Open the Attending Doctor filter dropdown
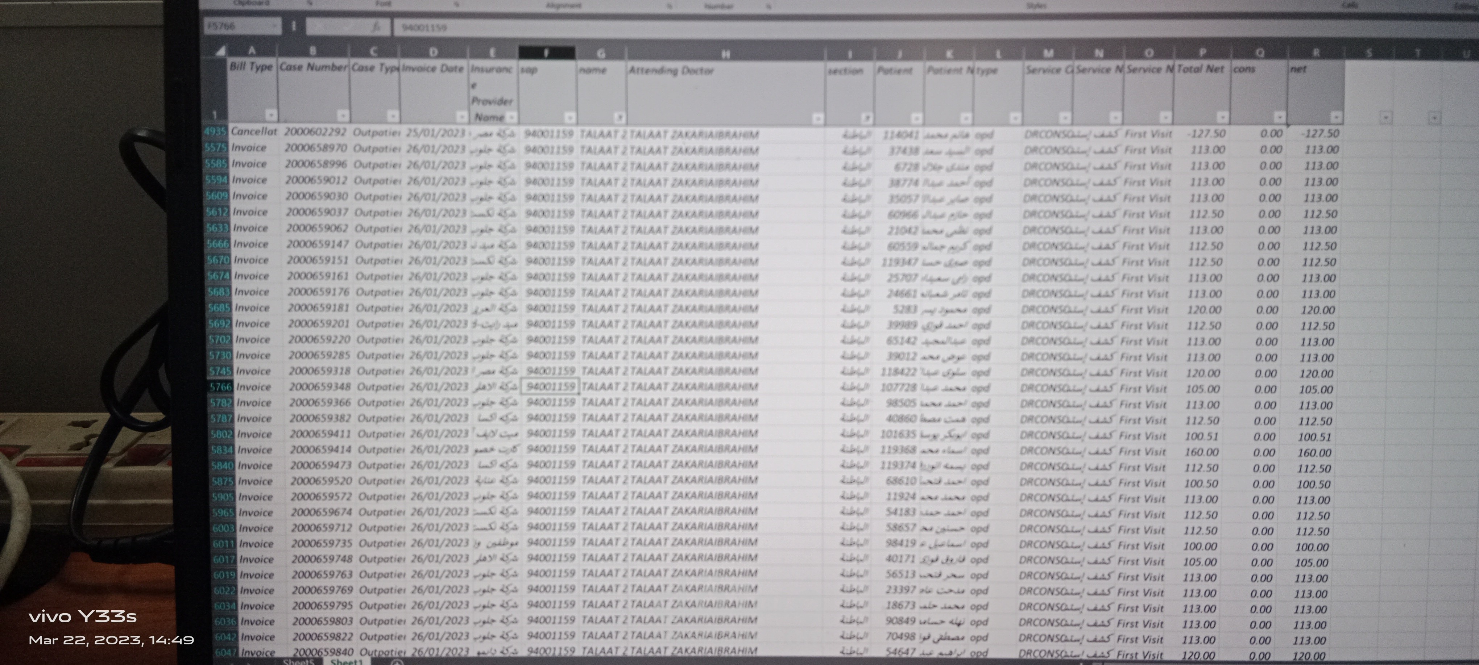 (817, 119)
